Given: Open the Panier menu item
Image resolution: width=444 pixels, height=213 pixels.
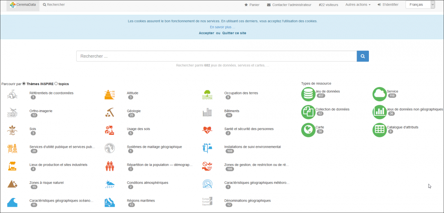Looking at the screenshot, I should coord(252,5).
